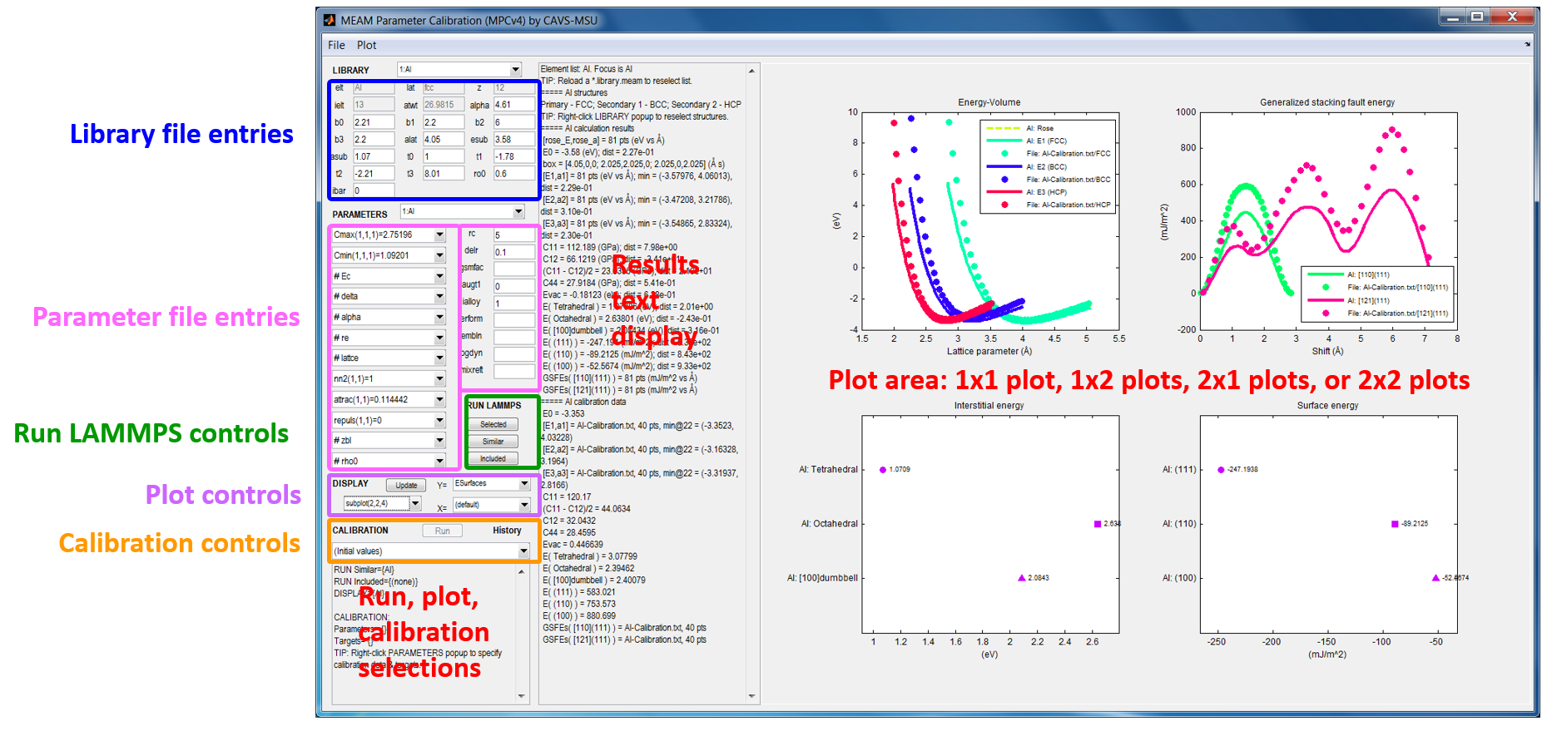Click the MATLAB icon in the title bar
Screen dimensions: 1552x731
coord(330,20)
